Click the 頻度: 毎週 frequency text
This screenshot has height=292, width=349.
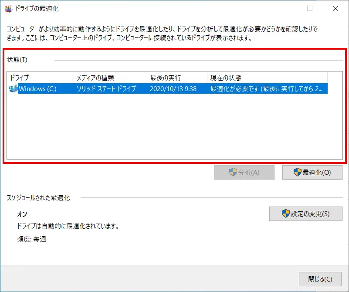click(x=32, y=239)
